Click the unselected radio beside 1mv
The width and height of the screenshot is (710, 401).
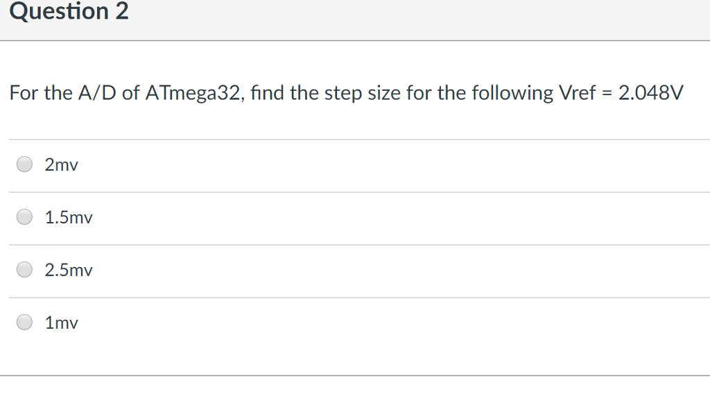pyautogui.click(x=24, y=322)
